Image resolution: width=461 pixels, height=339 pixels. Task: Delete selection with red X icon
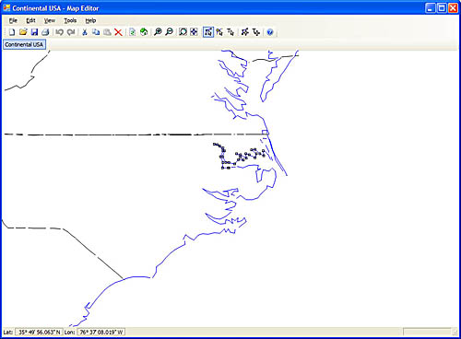click(x=118, y=32)
